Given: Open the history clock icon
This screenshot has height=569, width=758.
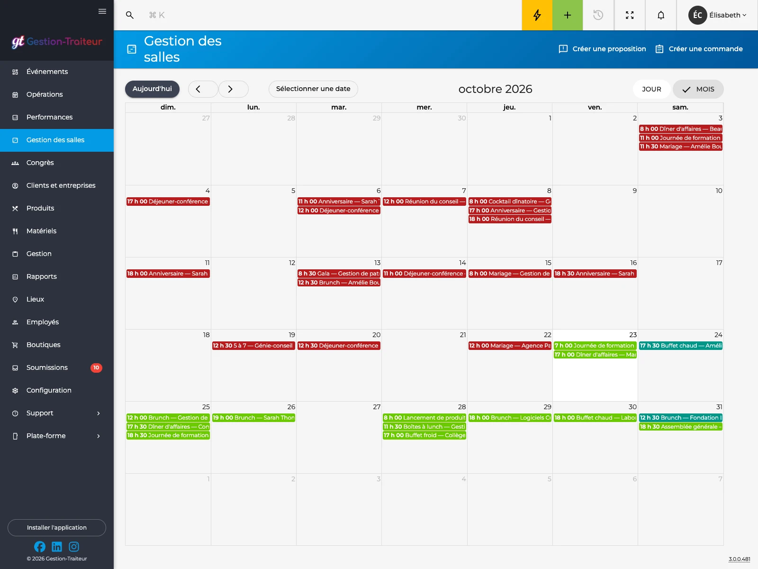Looking at the screenshot, I should [x=598, y=15].
